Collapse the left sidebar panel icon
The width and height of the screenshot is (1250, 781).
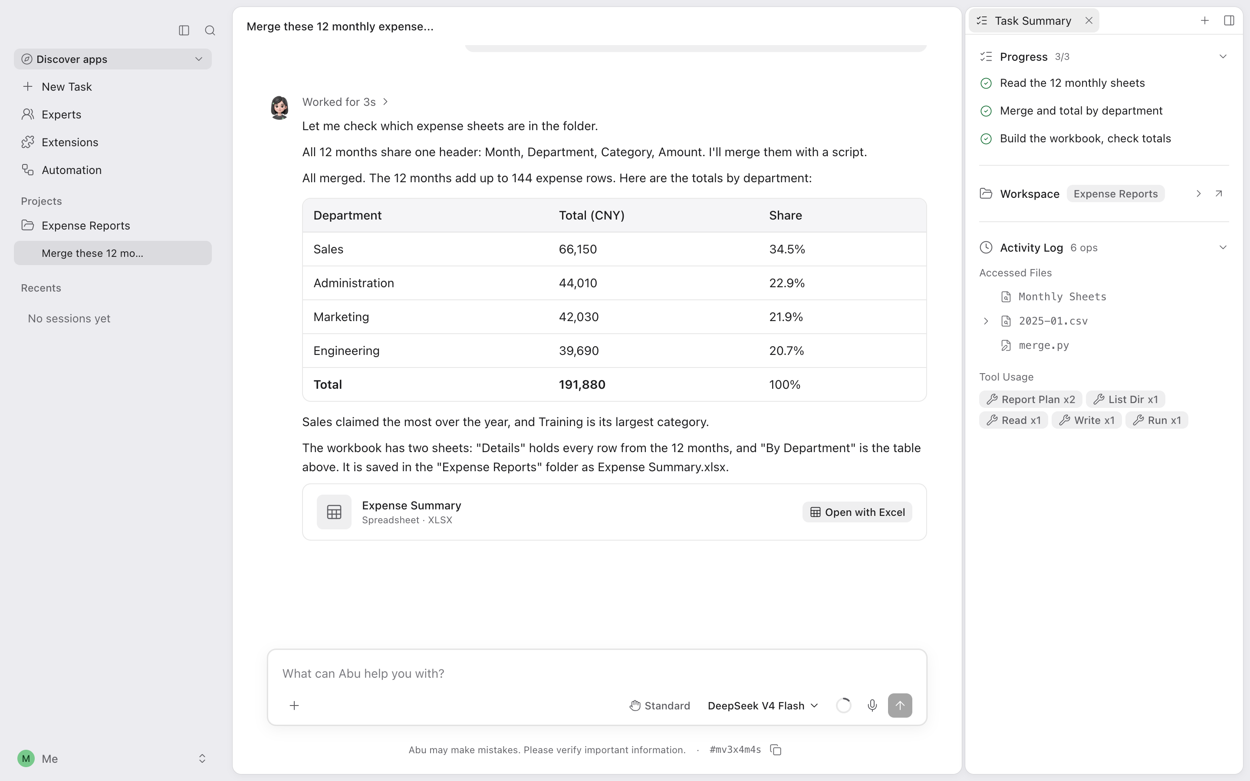point(184,30)
